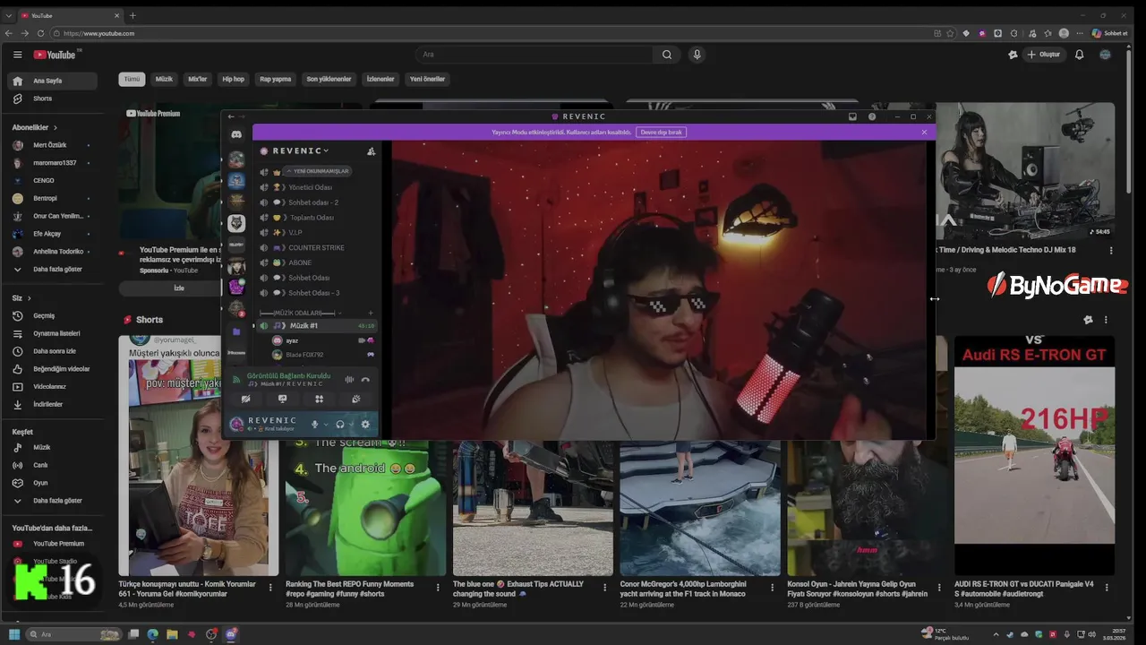Open Edge settings three-dot menu
This screenshot has width=1146, height=645.
tap(1079, 33)
